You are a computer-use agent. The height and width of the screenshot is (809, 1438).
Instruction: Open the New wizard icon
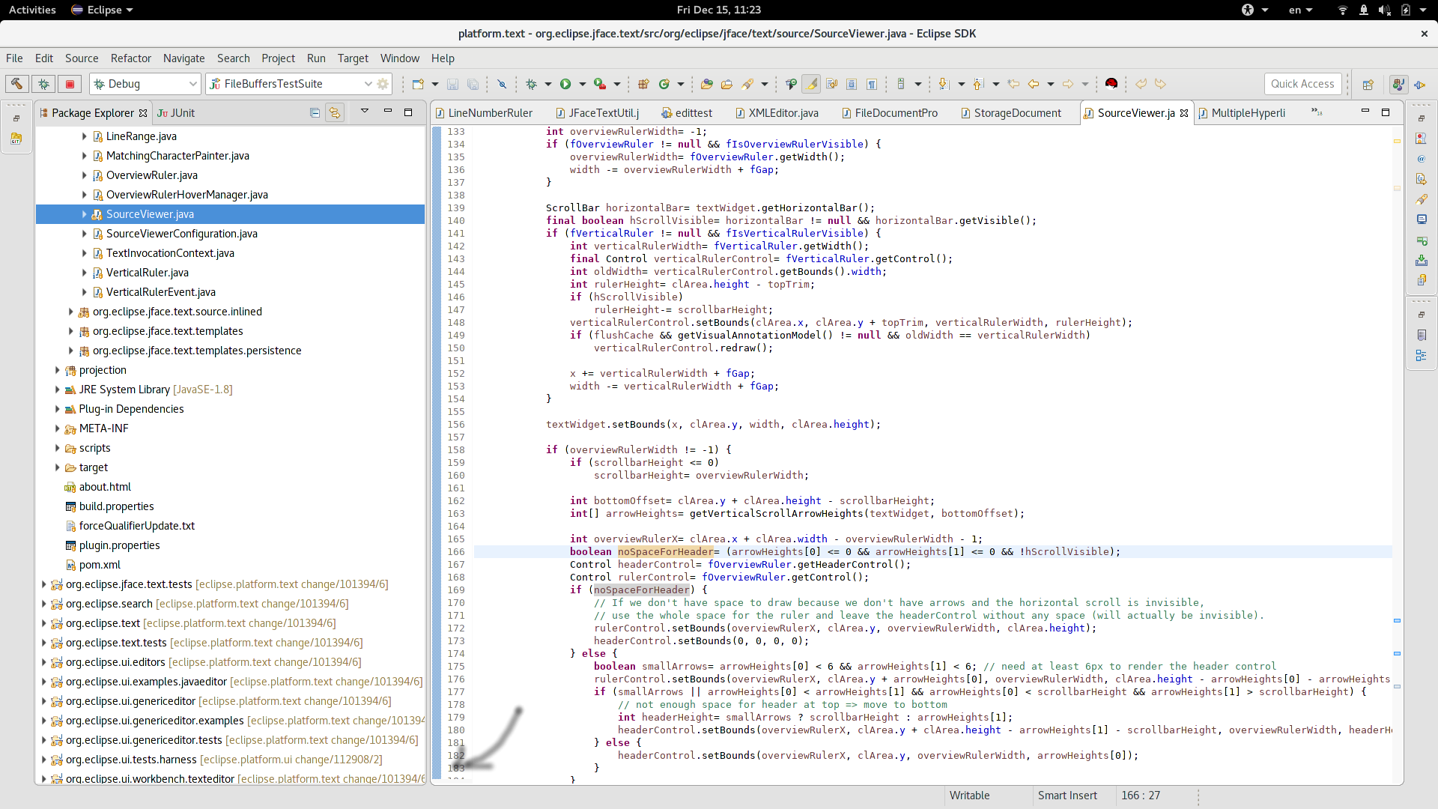pyautogui.click(x=418, y=84)
